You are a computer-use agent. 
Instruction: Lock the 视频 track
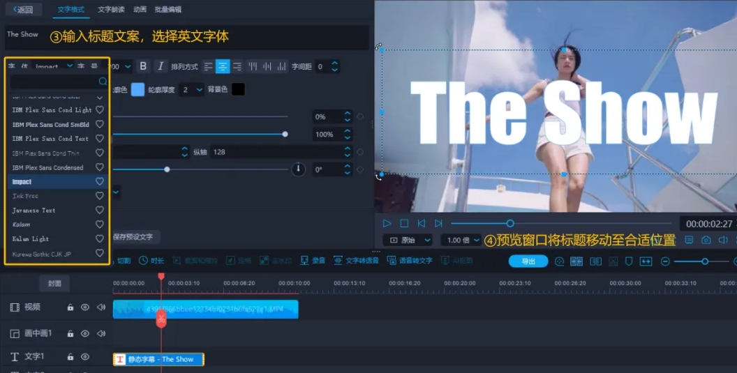point(70,307)
